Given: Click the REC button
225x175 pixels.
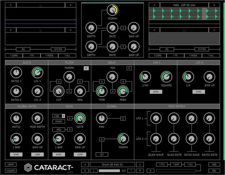Looking at the screenshot, I should pyautogui.click(x=214, y=171).
